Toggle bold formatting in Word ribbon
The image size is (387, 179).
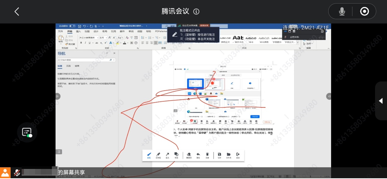81,43
